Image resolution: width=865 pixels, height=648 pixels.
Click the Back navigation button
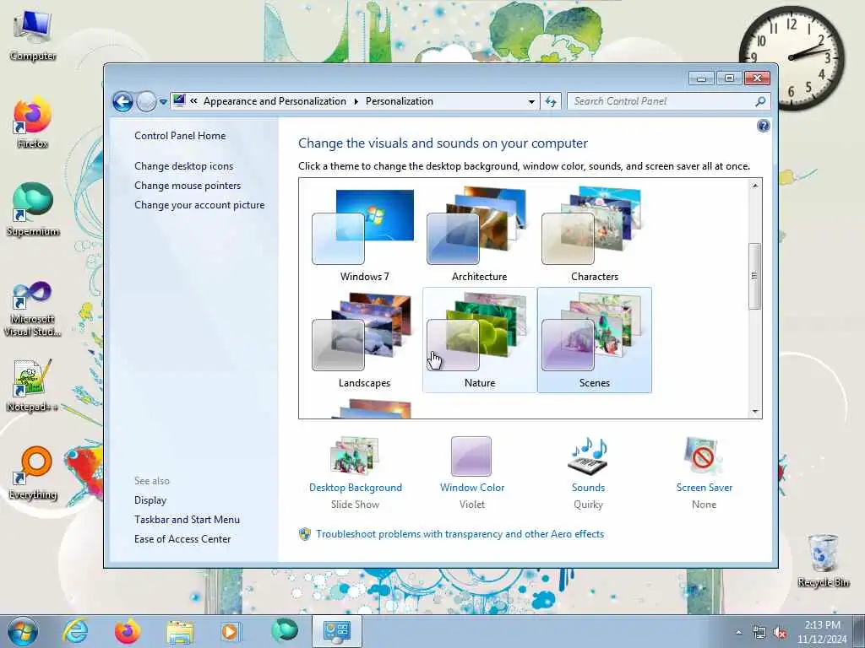(122, 101)
